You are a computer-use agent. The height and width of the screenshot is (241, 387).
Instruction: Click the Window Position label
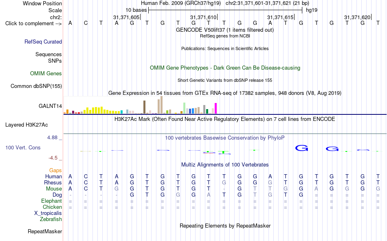pos(42,3)
